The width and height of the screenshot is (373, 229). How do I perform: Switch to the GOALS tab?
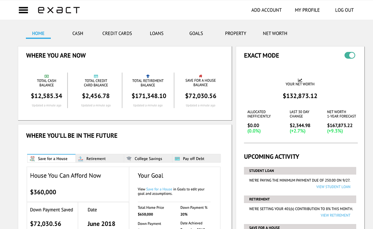tap(196, 33)
